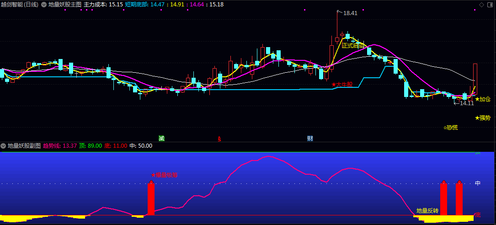Click the 地量妖股副图 indicator name

point(24,146)
